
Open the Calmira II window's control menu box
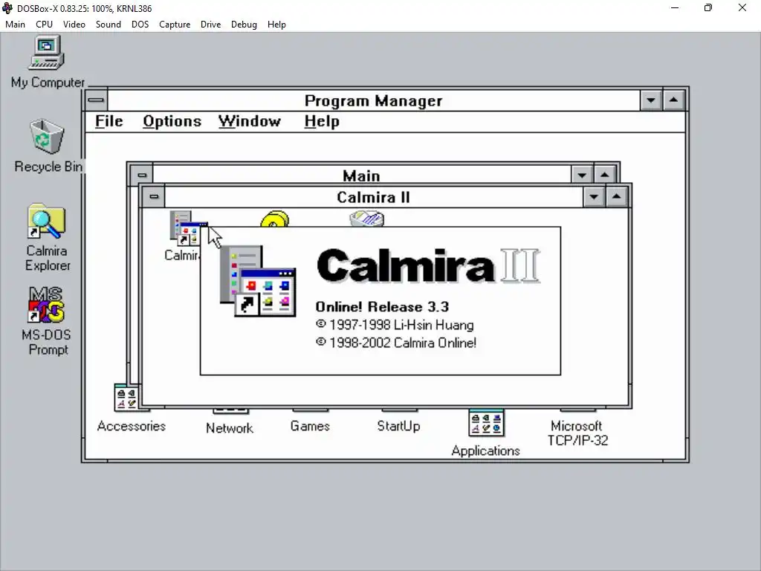154,196
